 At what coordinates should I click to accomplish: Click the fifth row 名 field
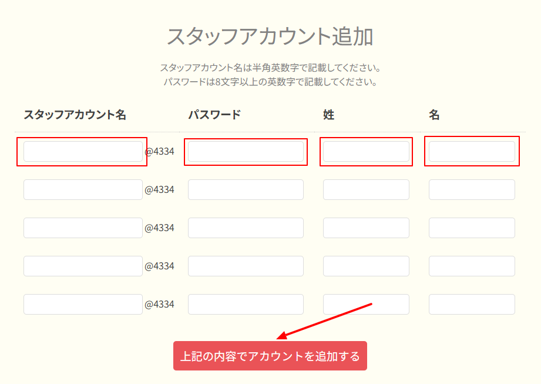click(472, 305)
